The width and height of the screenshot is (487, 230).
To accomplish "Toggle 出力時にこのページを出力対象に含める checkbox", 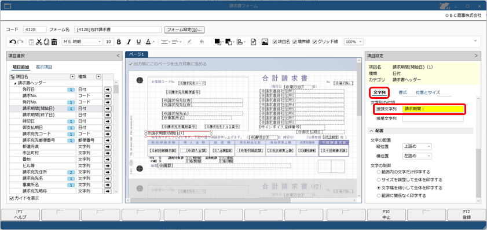I will tap(131, 64).
